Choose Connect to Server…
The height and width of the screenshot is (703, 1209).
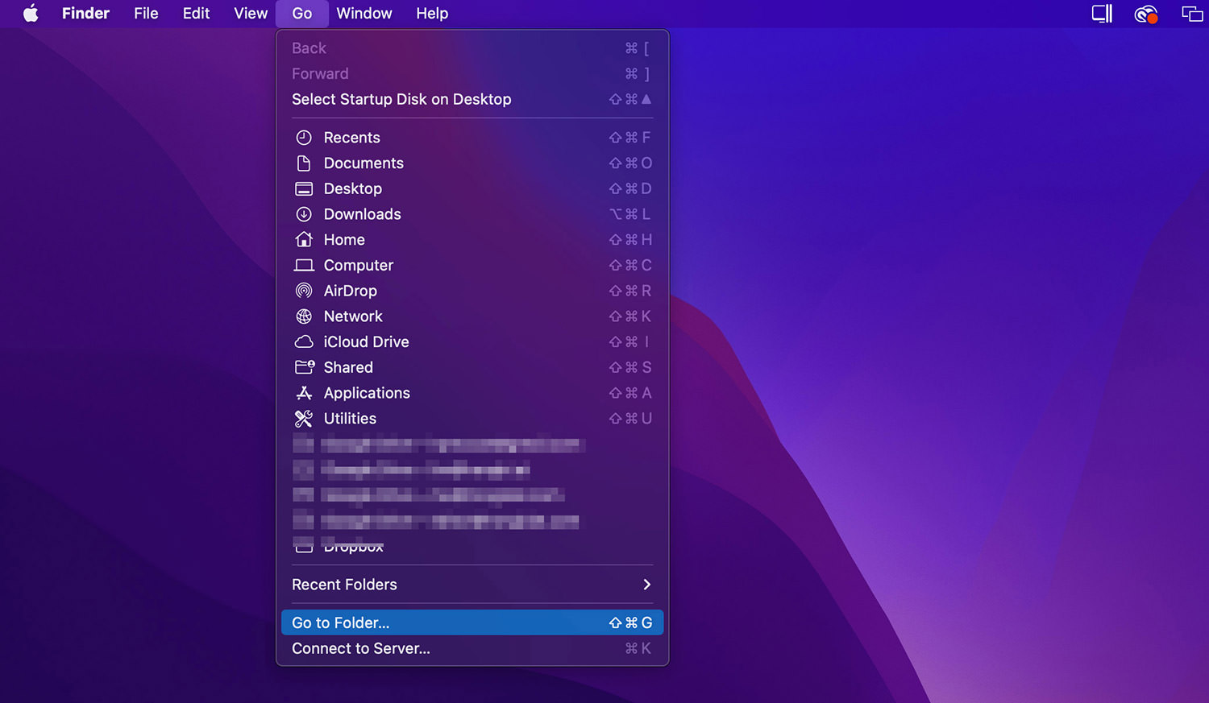click(472, 648)
